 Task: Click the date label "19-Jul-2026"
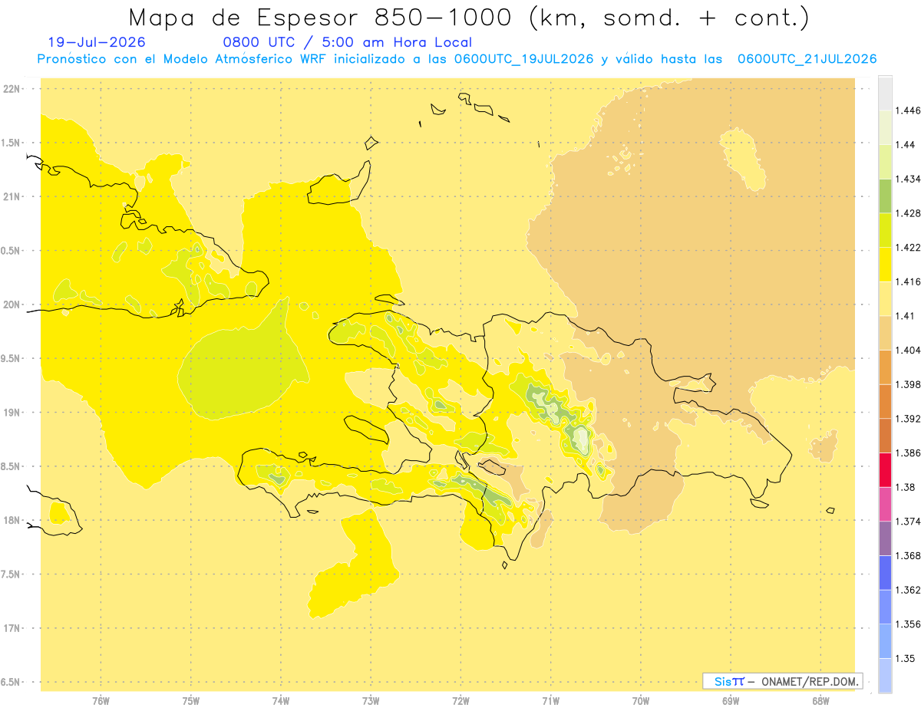point(96,43)
